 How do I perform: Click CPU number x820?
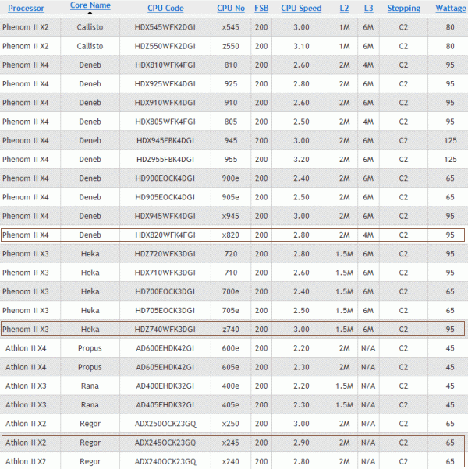coord(231,235)
